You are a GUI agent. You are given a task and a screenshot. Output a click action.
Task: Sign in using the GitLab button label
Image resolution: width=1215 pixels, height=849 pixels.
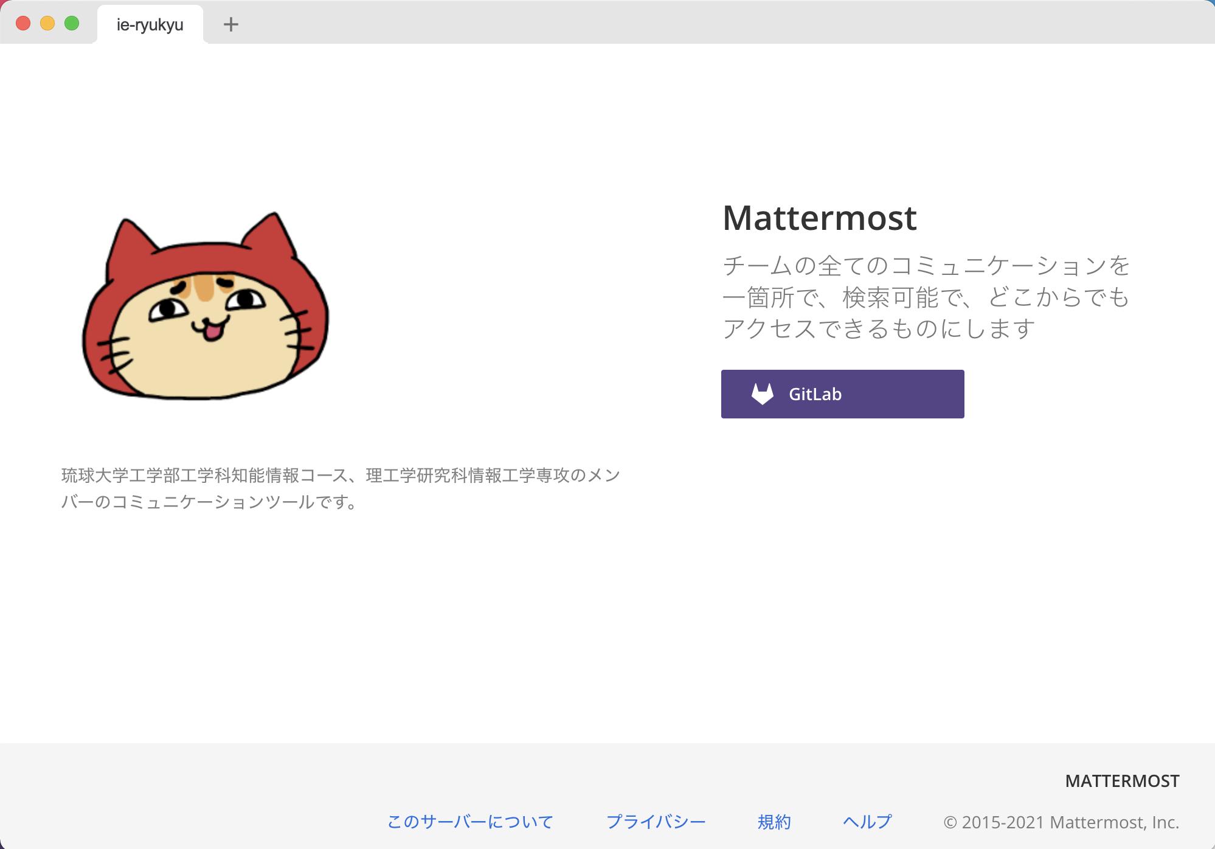[x=815, y=394]
